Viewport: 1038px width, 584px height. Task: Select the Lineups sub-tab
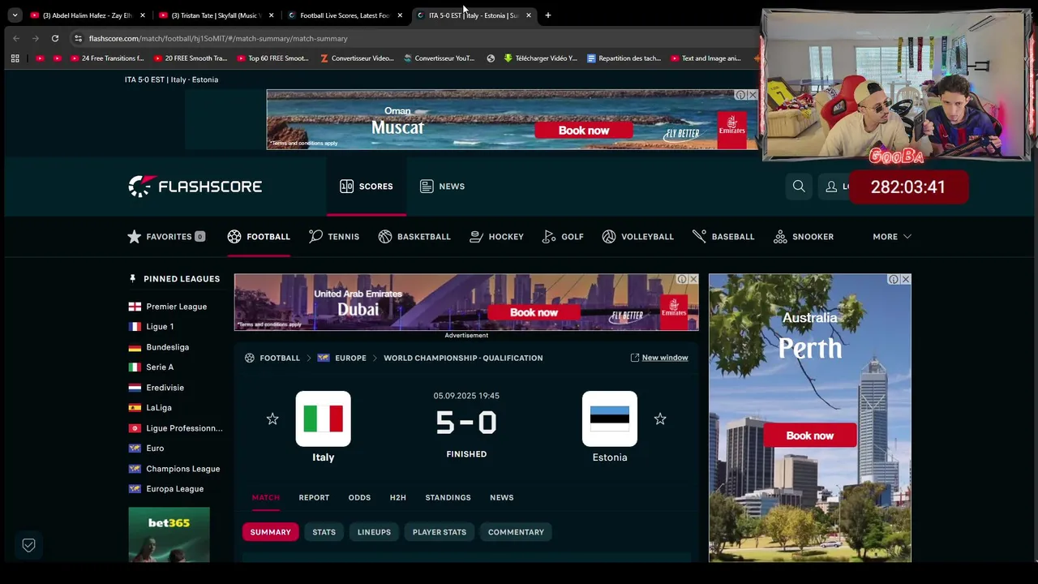click(374, 532)
